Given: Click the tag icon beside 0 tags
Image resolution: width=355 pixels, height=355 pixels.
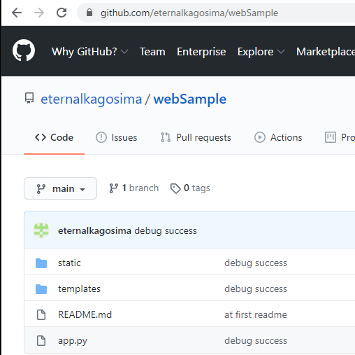Looking at the screenshot, I should pyautogui.click(x=175, y=188).
